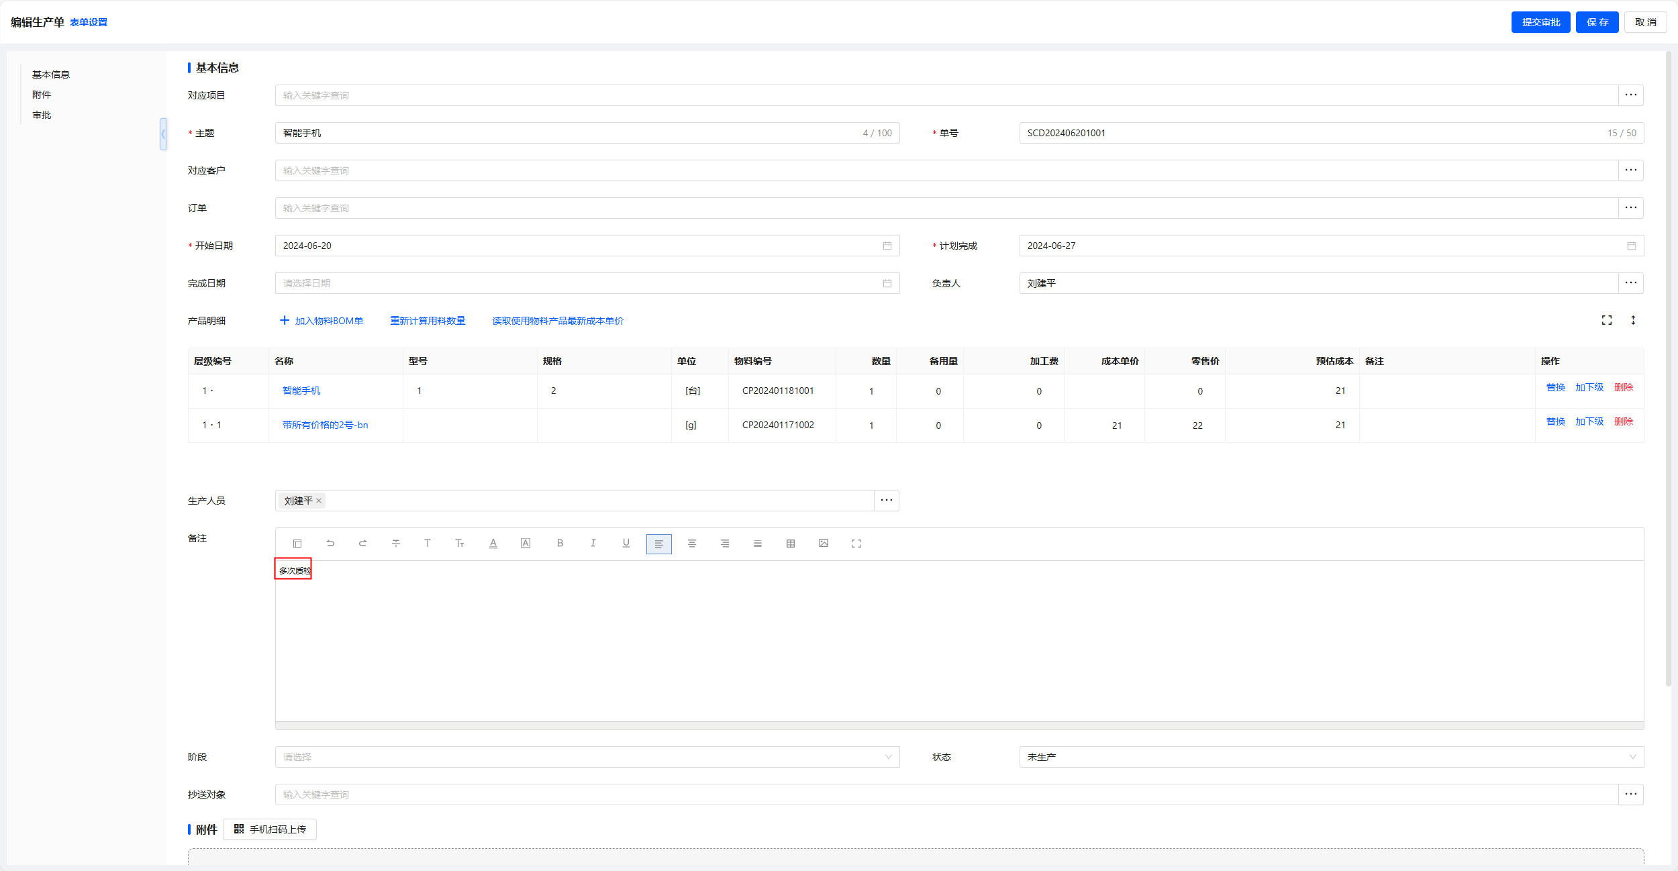This screenshot has width=1678, height=871.
Task: Insert horizontal divider line in remarks
Action: tap(396, 544)
